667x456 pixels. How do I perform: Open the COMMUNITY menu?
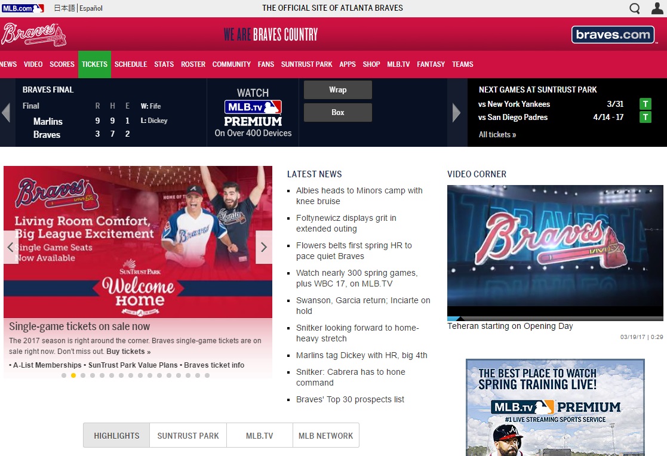[232, 64]
